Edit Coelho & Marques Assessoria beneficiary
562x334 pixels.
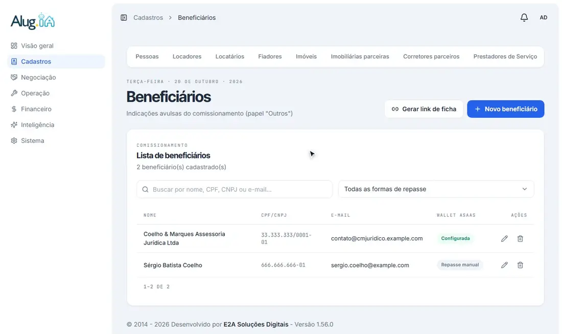coord(504,238)
